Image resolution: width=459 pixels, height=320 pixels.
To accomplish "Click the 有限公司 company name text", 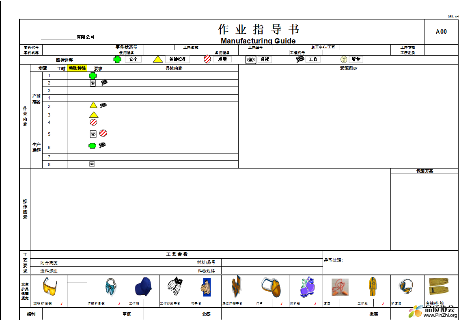I will click(86, 37).
